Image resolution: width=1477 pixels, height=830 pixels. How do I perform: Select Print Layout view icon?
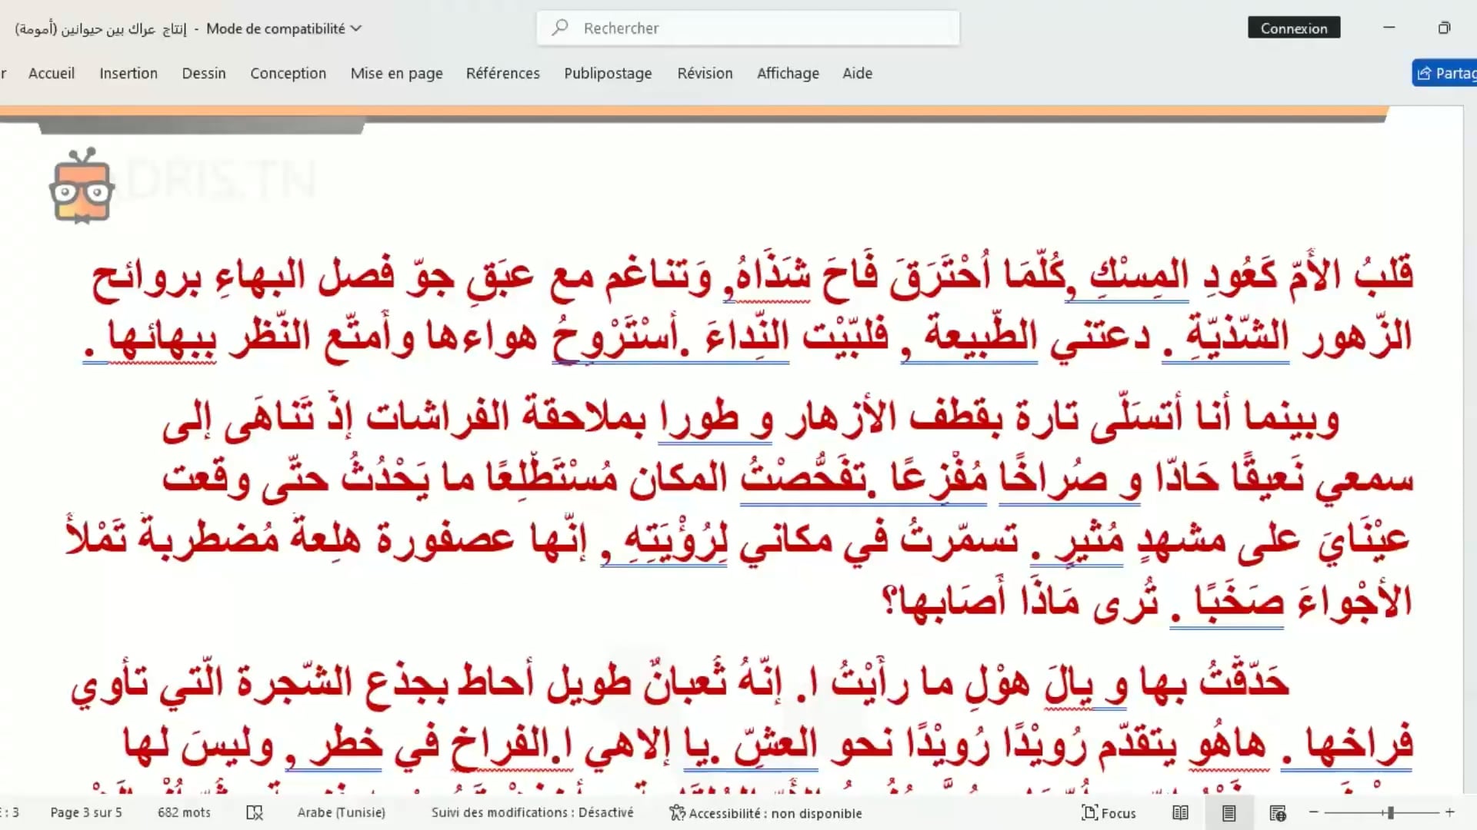[1229, 813]
